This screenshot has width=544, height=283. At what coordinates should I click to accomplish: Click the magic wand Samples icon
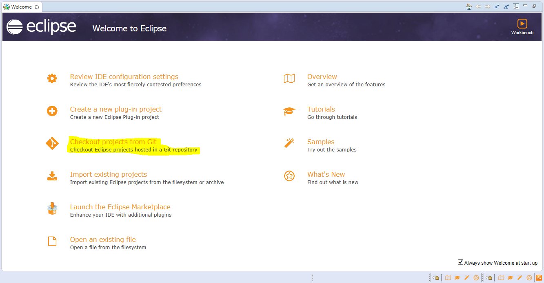coord(289,143)
